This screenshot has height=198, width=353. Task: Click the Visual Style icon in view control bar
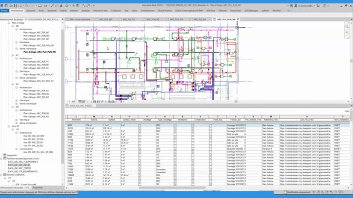point(83,102)
